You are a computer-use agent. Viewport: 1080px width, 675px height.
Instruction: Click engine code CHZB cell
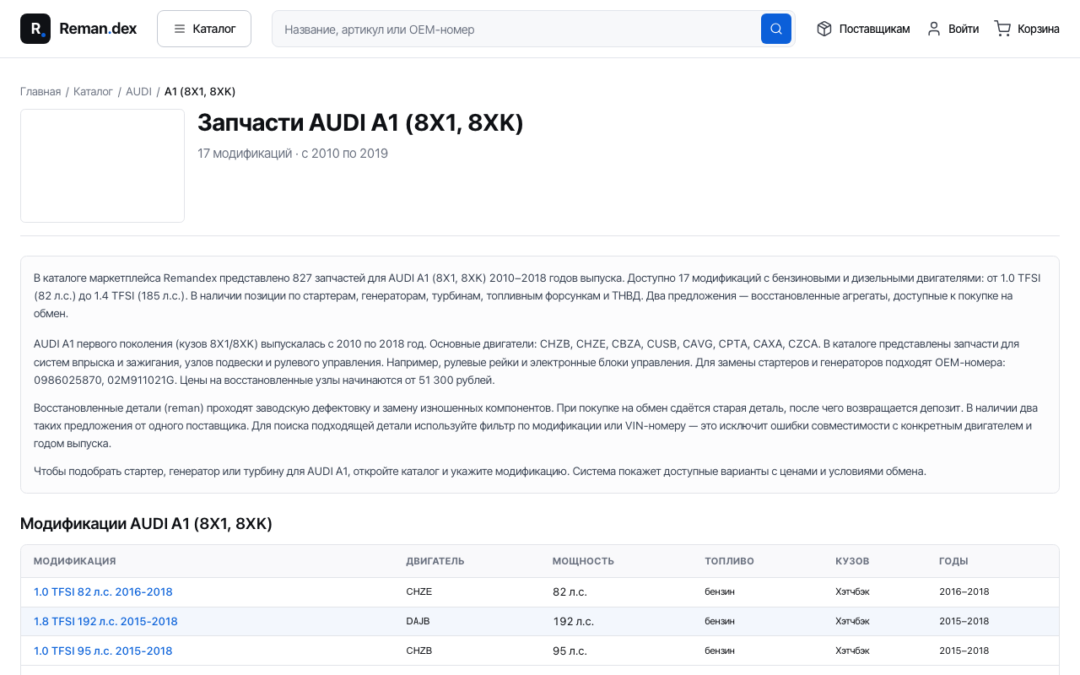point(419,651)
